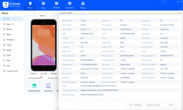This screenshot has height=110, width=183.
Task: Click the Bluetooth Address value
Action: click(167, 56)
